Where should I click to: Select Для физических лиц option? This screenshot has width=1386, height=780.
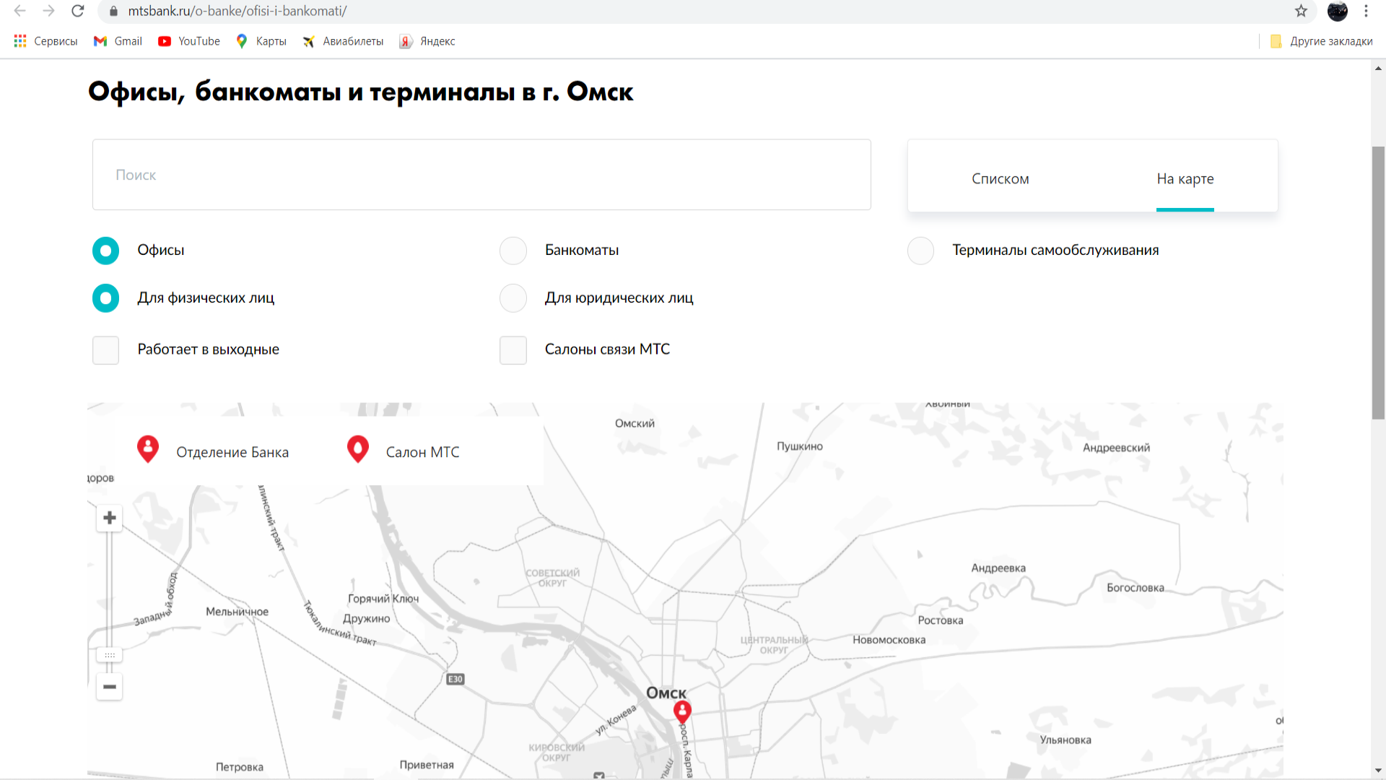(x=105, y=298)
